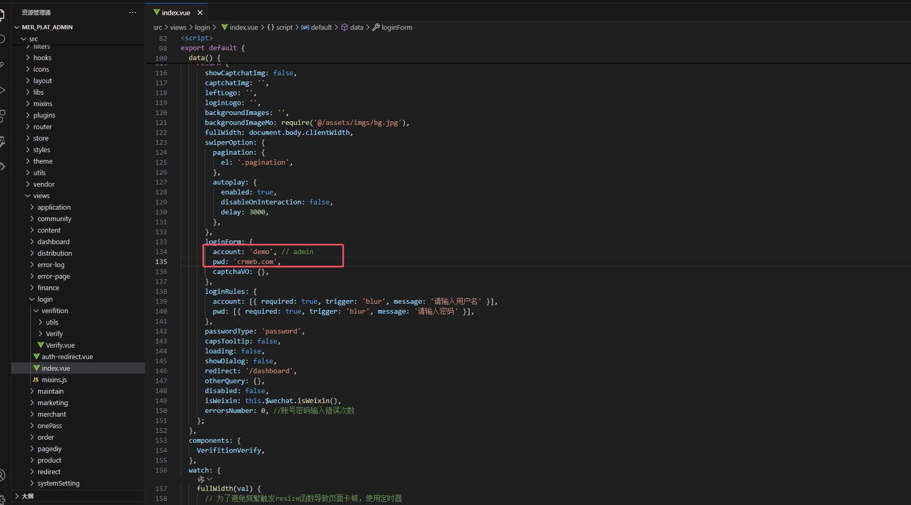Click the '@/assets/imgs/bg.jpg' path string
The height and width of the screenshot is (505, 911).
tap(358, 122)
